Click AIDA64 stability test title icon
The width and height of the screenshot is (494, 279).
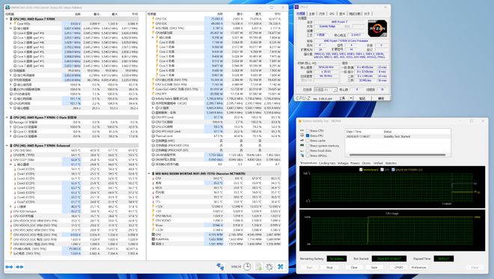click(299, 121)
